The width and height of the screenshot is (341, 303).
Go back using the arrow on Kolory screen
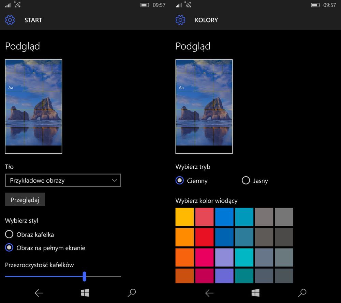[x=209, y=293]
